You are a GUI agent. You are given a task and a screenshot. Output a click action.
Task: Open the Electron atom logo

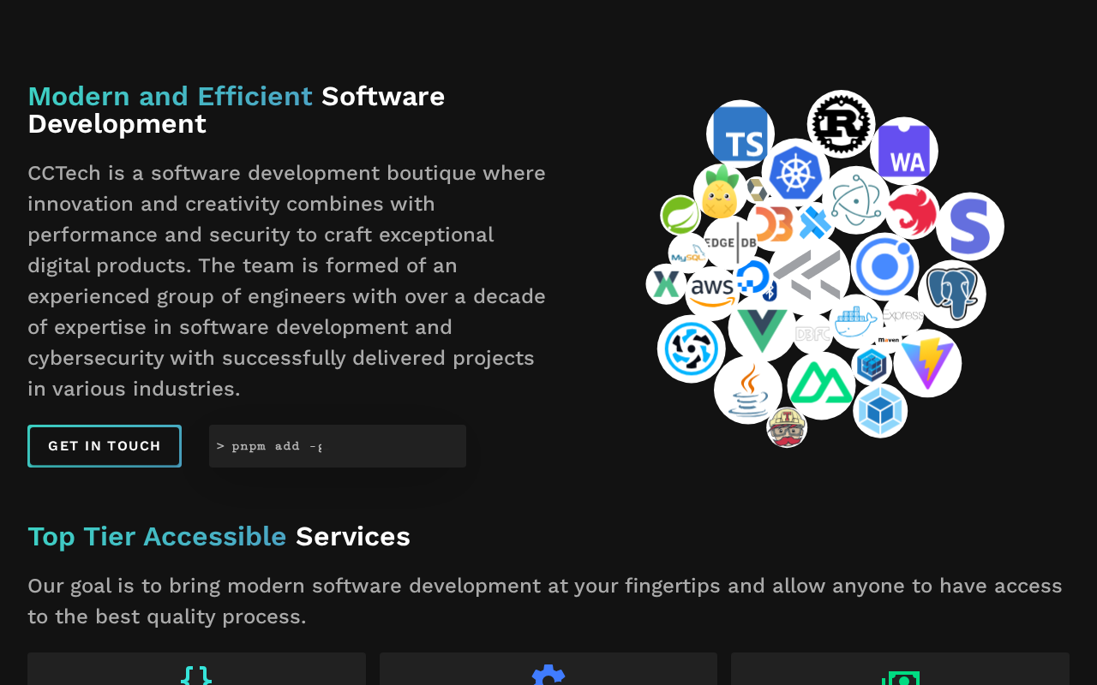855,200
